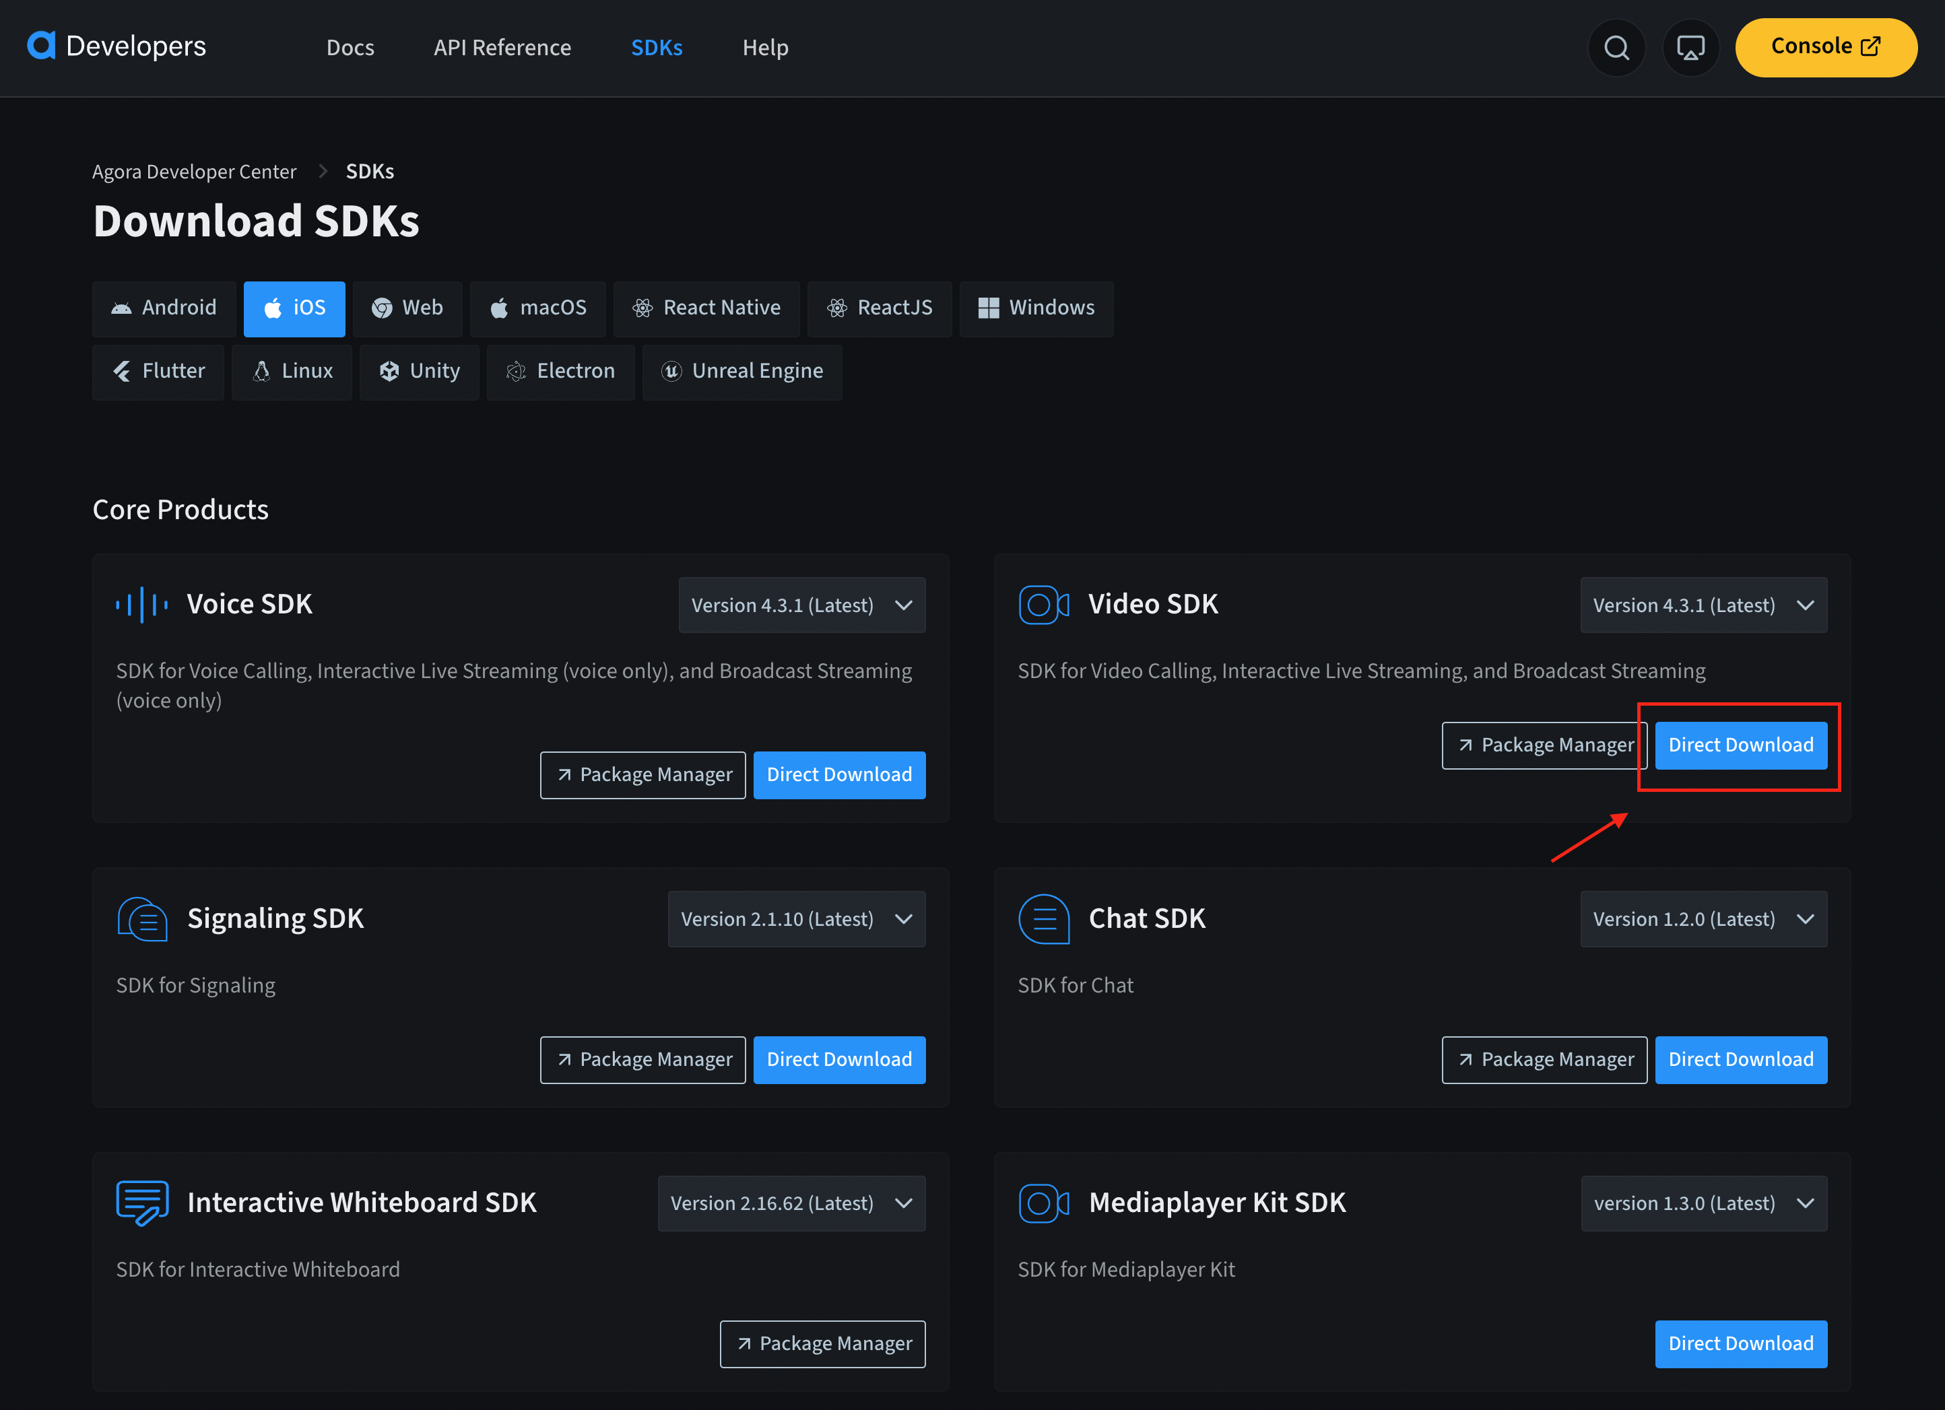Open Signaling SDK Package Manager

point(642,1059)
